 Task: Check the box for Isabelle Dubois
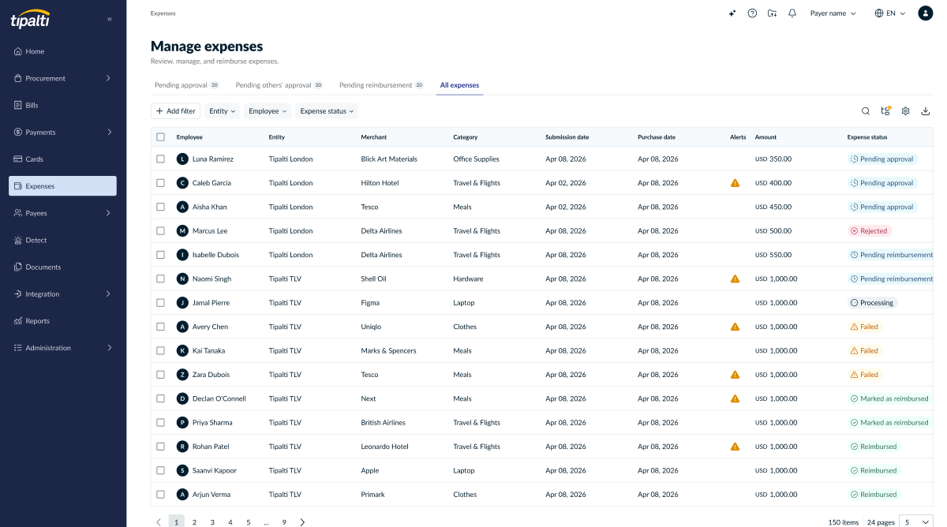[x=160, y=255]
